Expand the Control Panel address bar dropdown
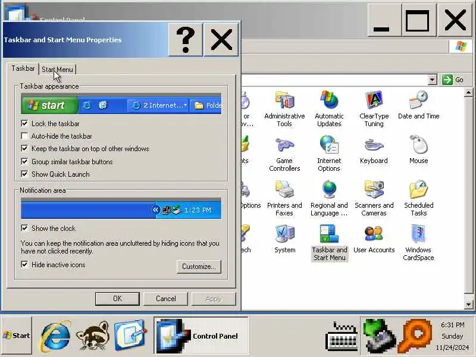Viewport: 476px width, 357px height. click(x=433, y=80)
